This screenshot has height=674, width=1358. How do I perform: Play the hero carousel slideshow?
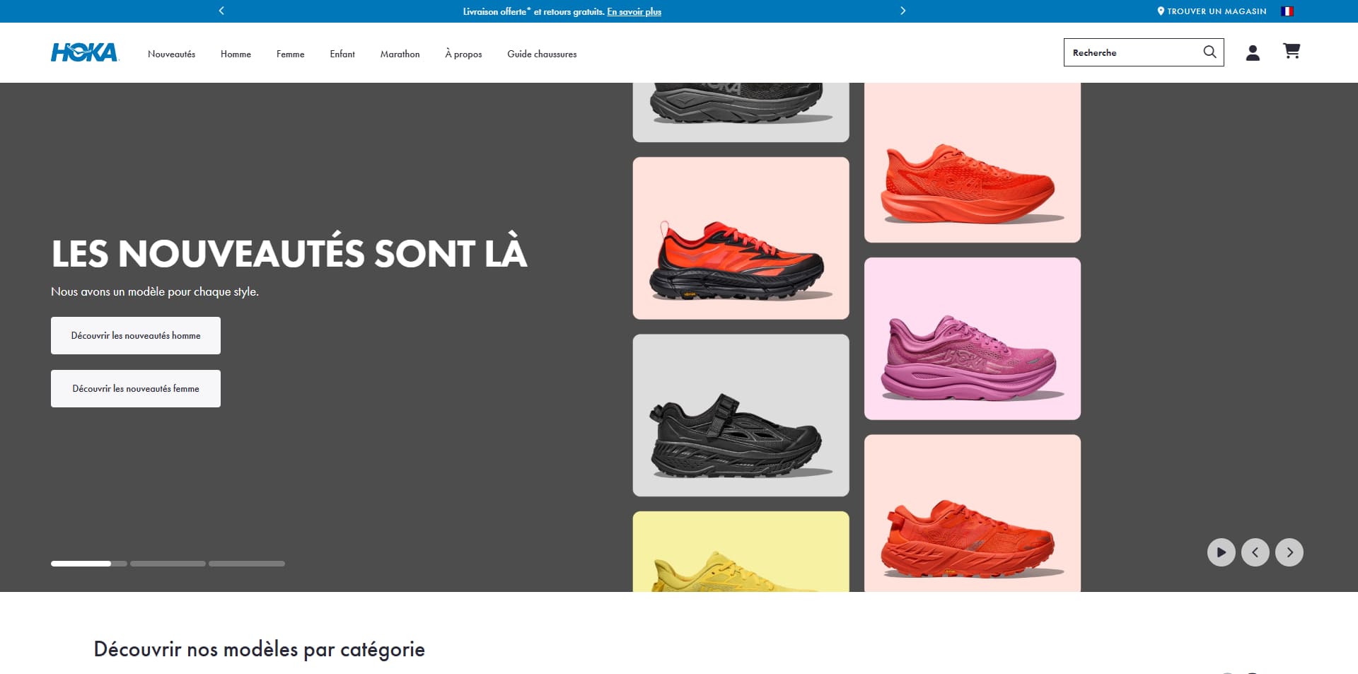tap(1221, 552)
